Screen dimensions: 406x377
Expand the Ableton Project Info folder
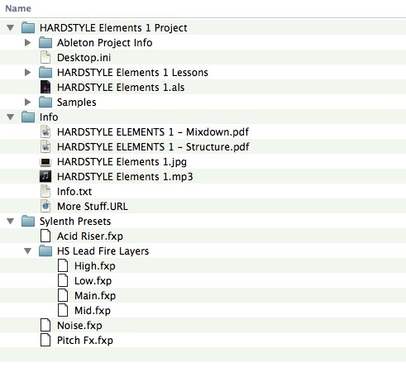click(27, 42)
